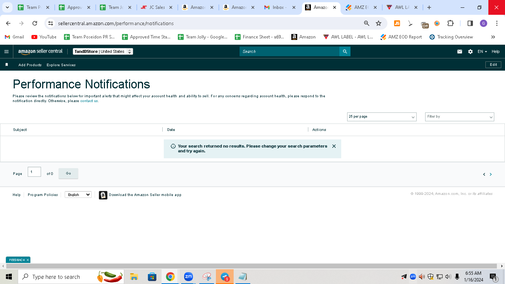Switch to the Inbox Gmail tab
The height and width of the screenshot is (284, 505).
[x=280, y=7]
